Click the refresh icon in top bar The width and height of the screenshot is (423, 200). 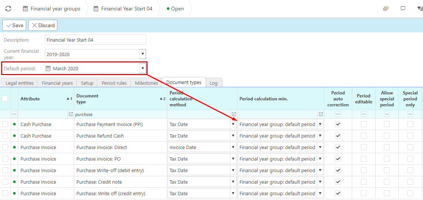(x=8, y=9)
